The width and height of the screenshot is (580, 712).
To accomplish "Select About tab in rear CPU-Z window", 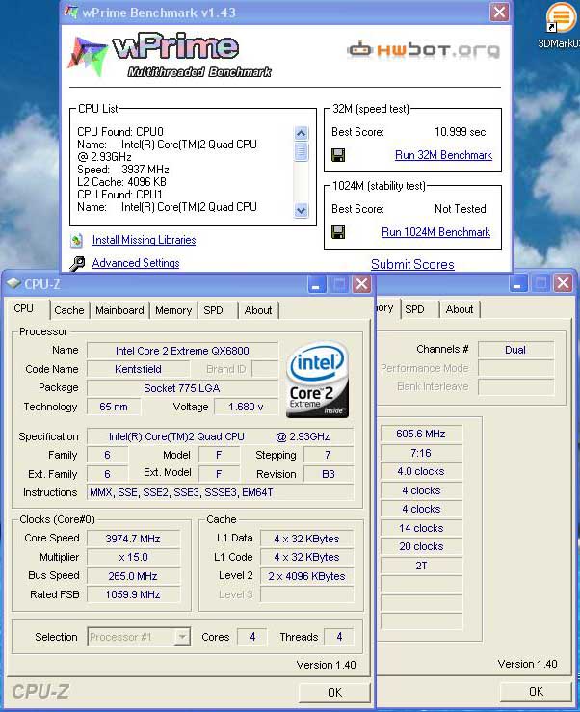I will [460, 309].
